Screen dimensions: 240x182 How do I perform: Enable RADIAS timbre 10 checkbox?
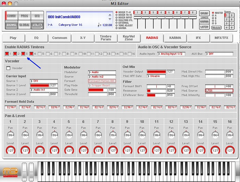81,54
